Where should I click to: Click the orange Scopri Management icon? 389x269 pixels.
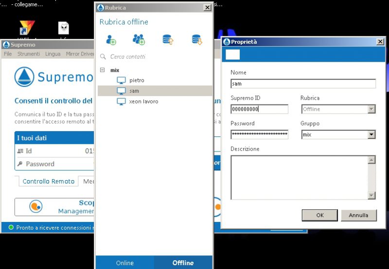35,206
